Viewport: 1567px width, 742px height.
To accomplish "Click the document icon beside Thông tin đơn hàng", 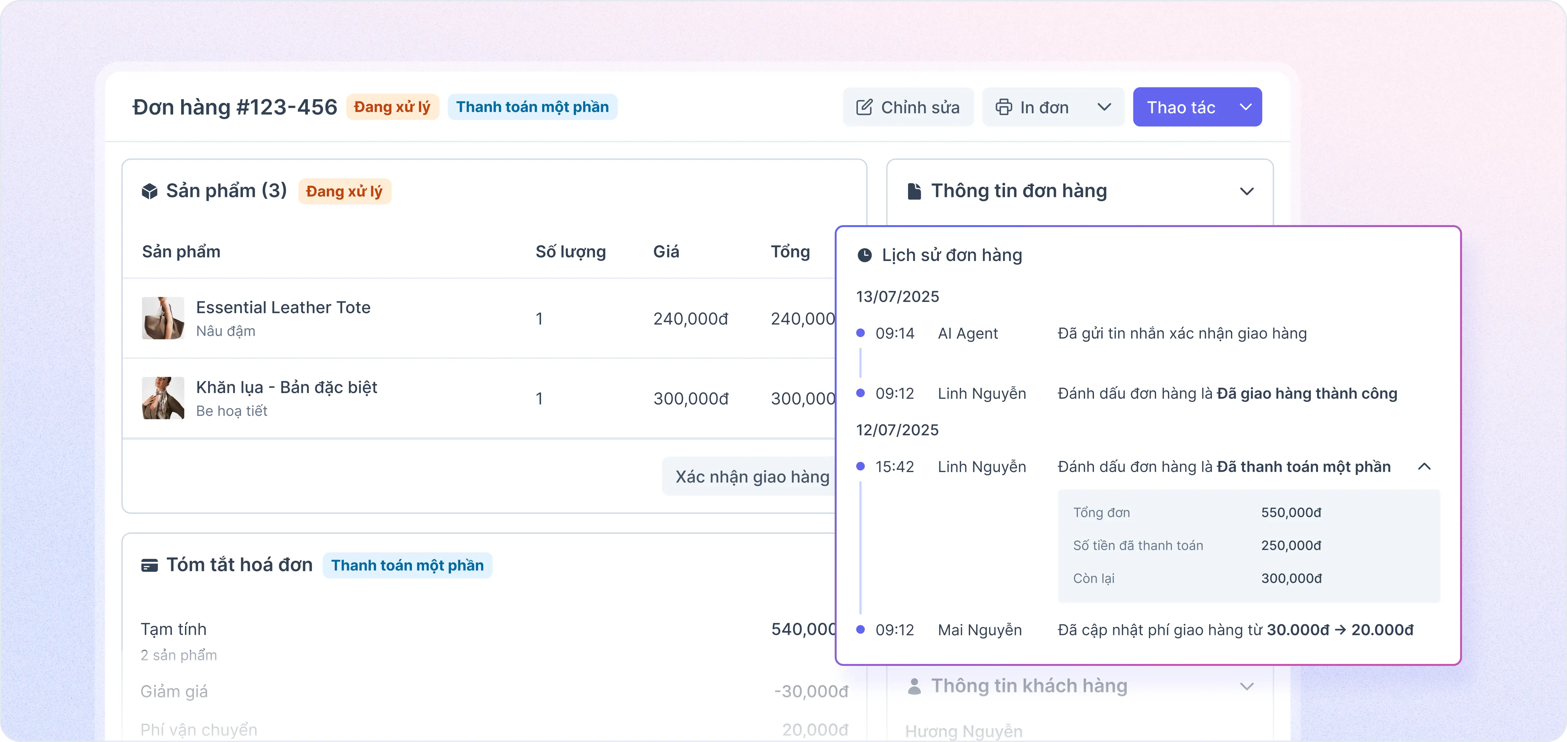I will tap(914, 191).
